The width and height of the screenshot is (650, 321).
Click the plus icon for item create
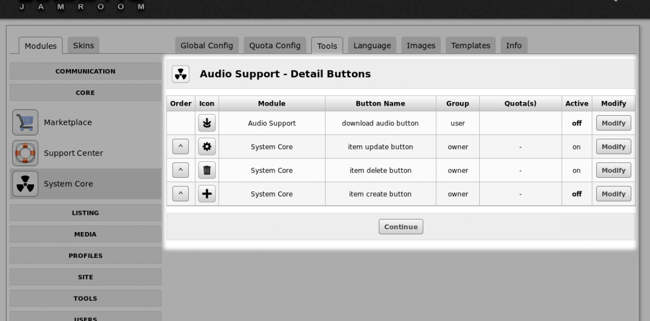(x=207, y=194)
